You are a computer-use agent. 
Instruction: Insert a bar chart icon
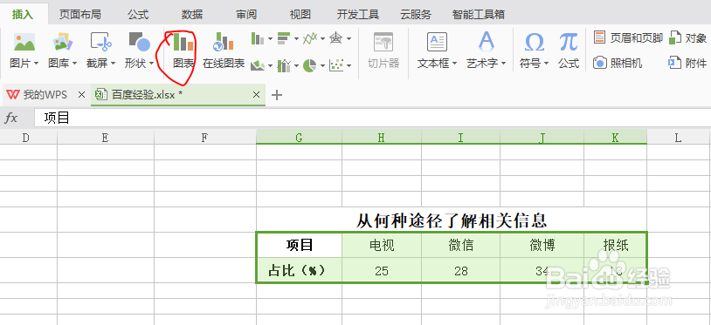284,38
